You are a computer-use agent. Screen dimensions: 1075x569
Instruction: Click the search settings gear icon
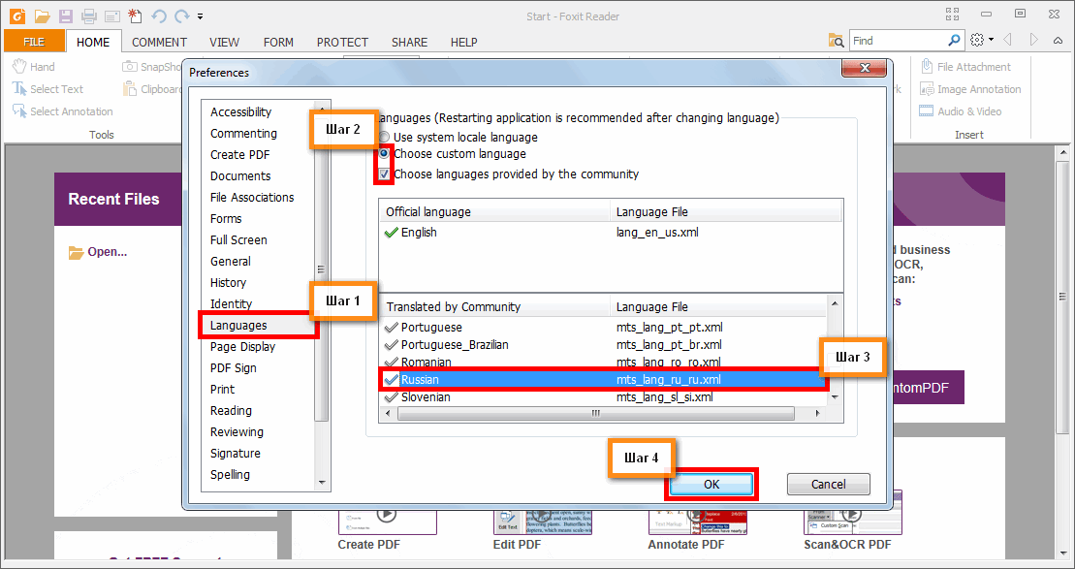977,41
